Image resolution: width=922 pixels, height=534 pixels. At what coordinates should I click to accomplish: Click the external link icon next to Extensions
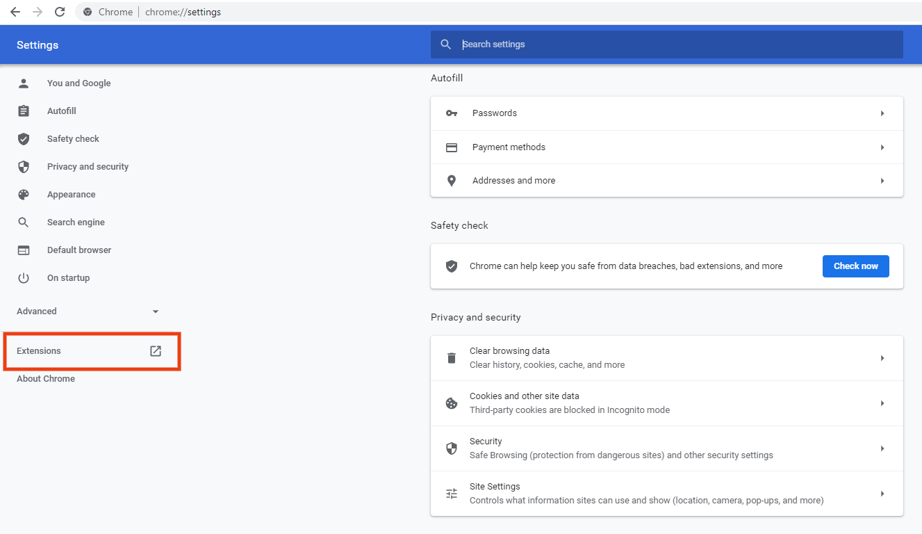tap(154, 350)
